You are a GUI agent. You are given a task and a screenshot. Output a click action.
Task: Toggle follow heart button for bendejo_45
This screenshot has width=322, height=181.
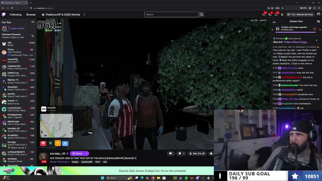coord(170,154)
